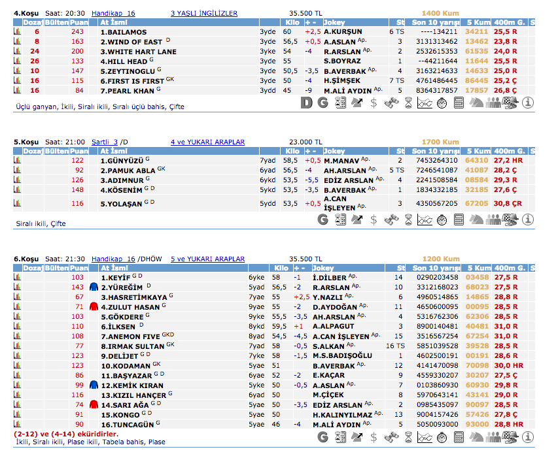Follow the Şartli 3 link in race 5
This screenshot has width=558, height=458.
coord(105,142)
